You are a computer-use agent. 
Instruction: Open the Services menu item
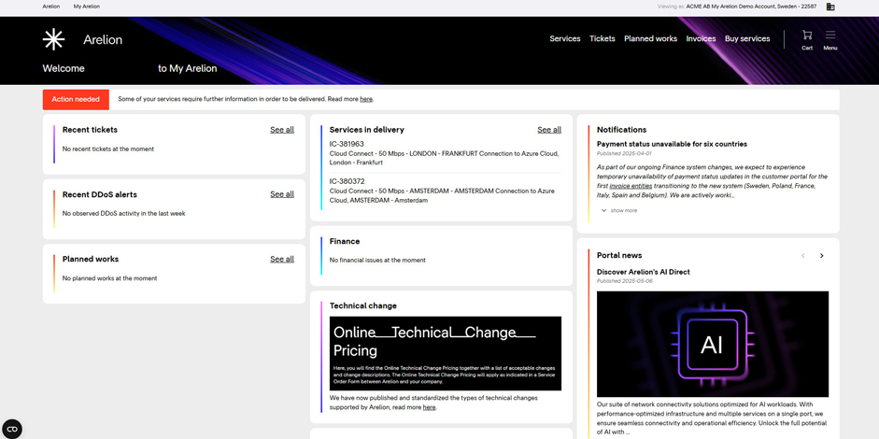click(565, 39)
